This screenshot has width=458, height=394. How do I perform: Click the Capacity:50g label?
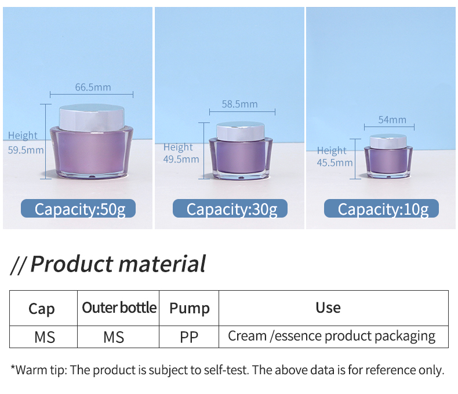point(78,208)
